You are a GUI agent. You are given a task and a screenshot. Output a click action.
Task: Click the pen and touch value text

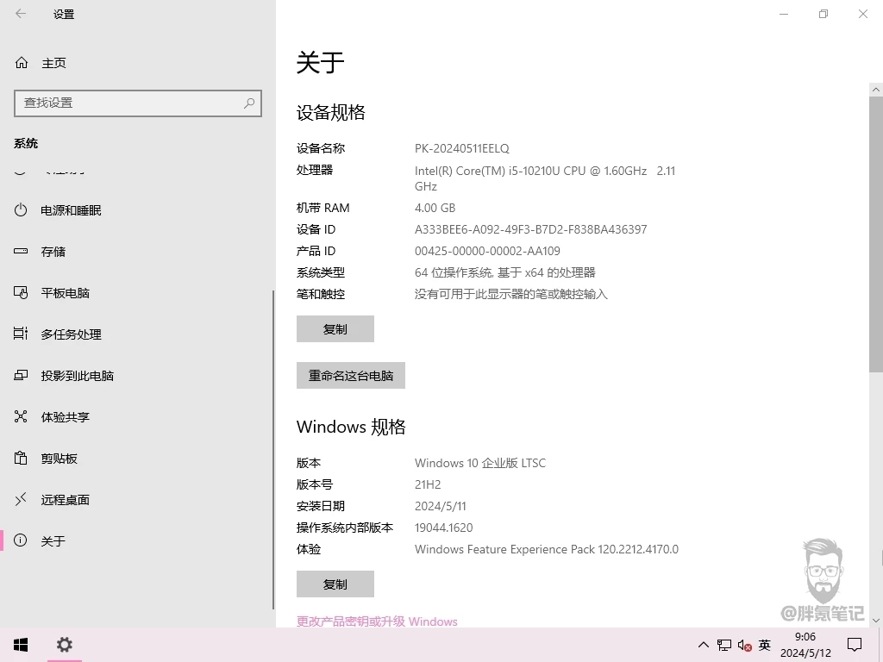coord(510,295)
